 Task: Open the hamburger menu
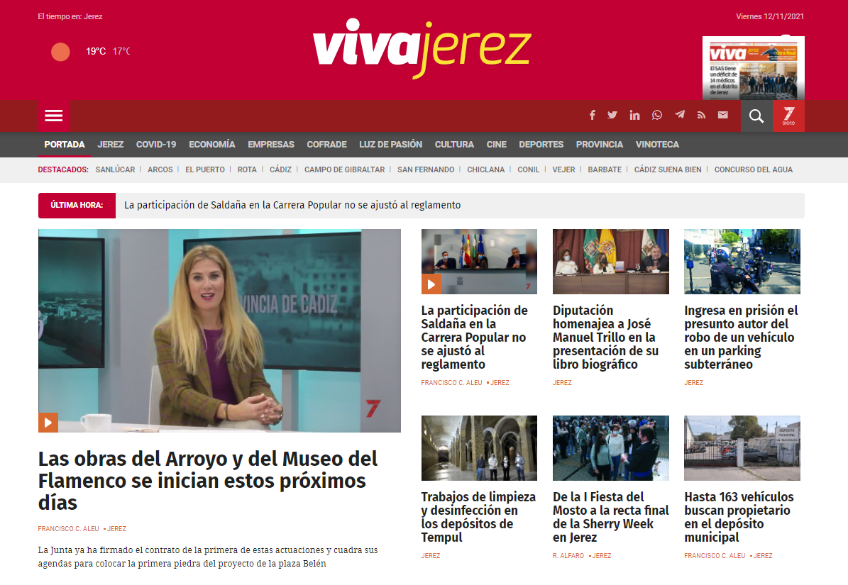point(53,116)
